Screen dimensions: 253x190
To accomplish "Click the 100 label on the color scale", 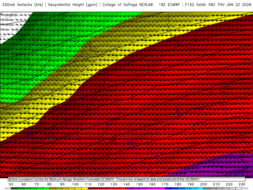I will coord(75,184).
